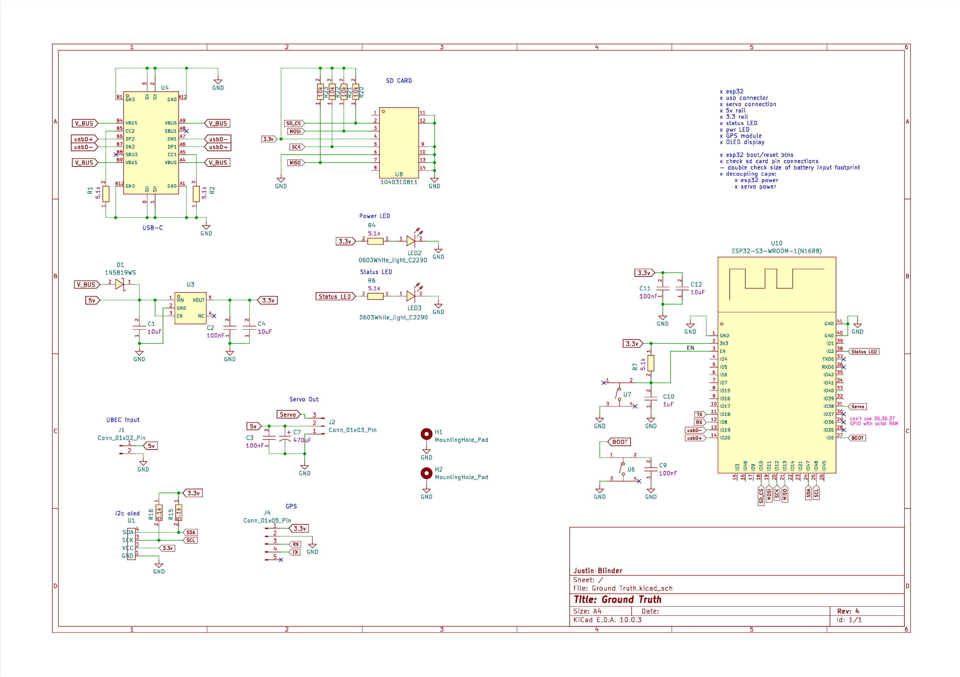Image resolution: width=960 pixels, height=677 pixels.
Task: Select capacitor C1 10uF symbol
Action: [x=139, y=328]
